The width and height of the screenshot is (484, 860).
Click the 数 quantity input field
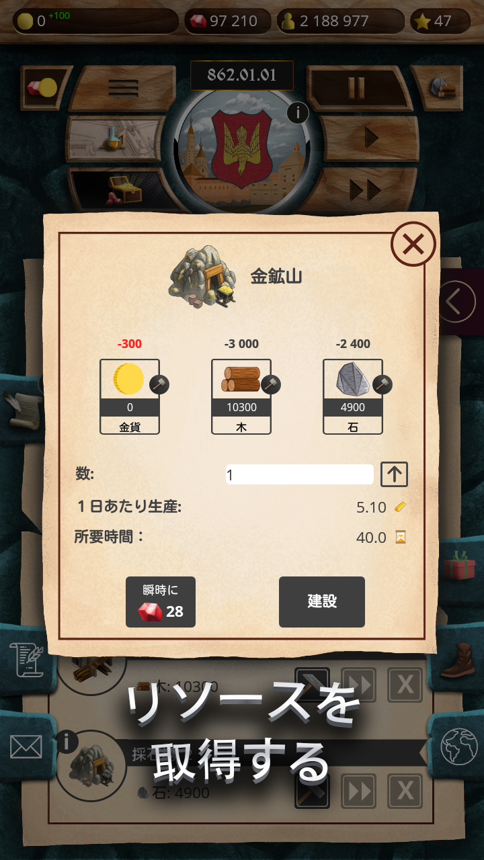coord(300,474)
